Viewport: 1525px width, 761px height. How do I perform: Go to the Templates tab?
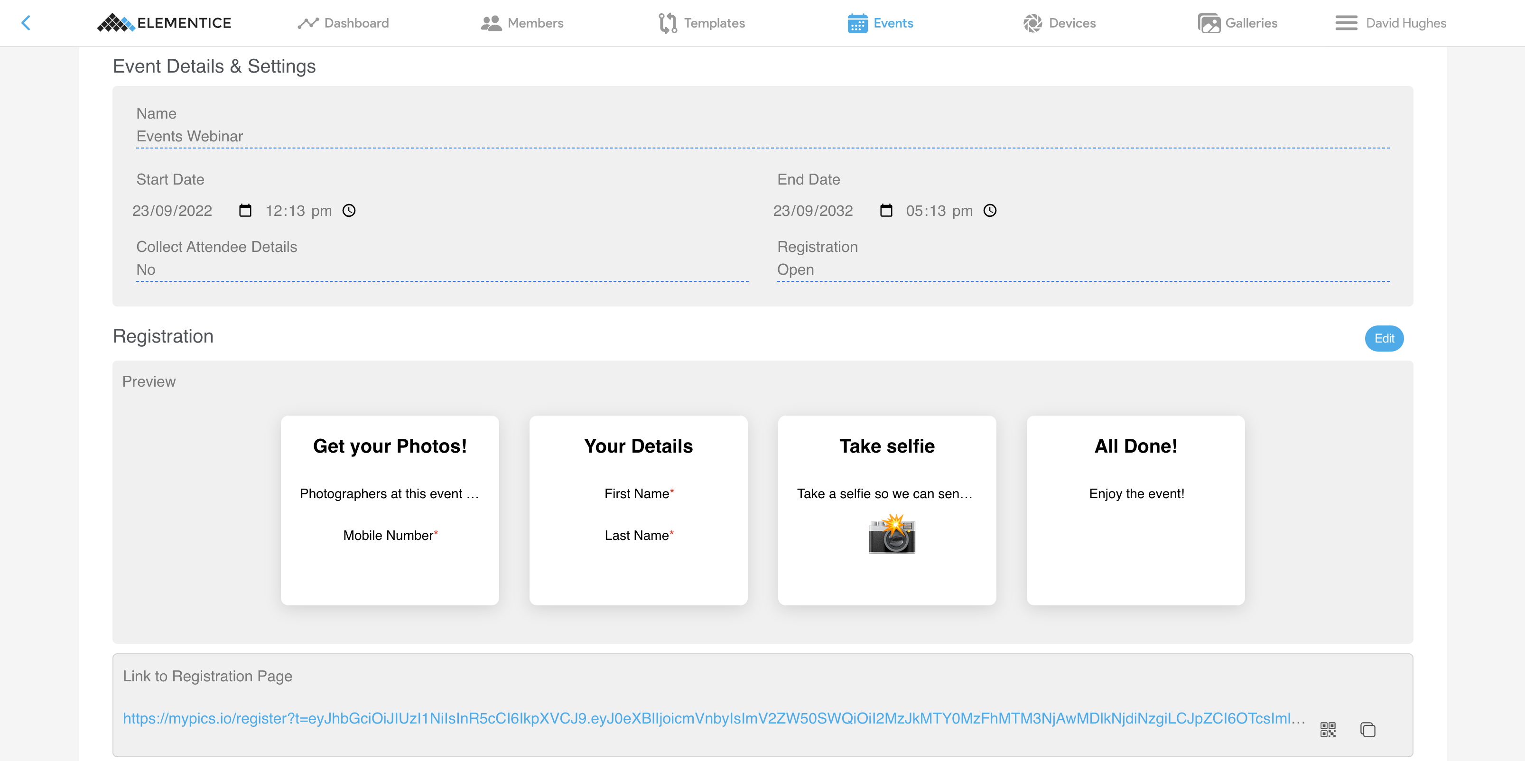701,23
